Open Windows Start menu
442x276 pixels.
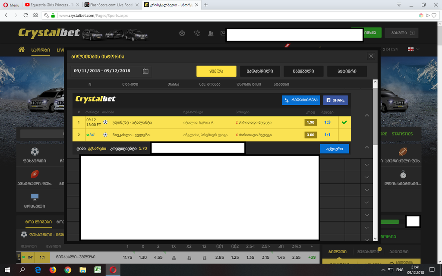tap(7, 270)
